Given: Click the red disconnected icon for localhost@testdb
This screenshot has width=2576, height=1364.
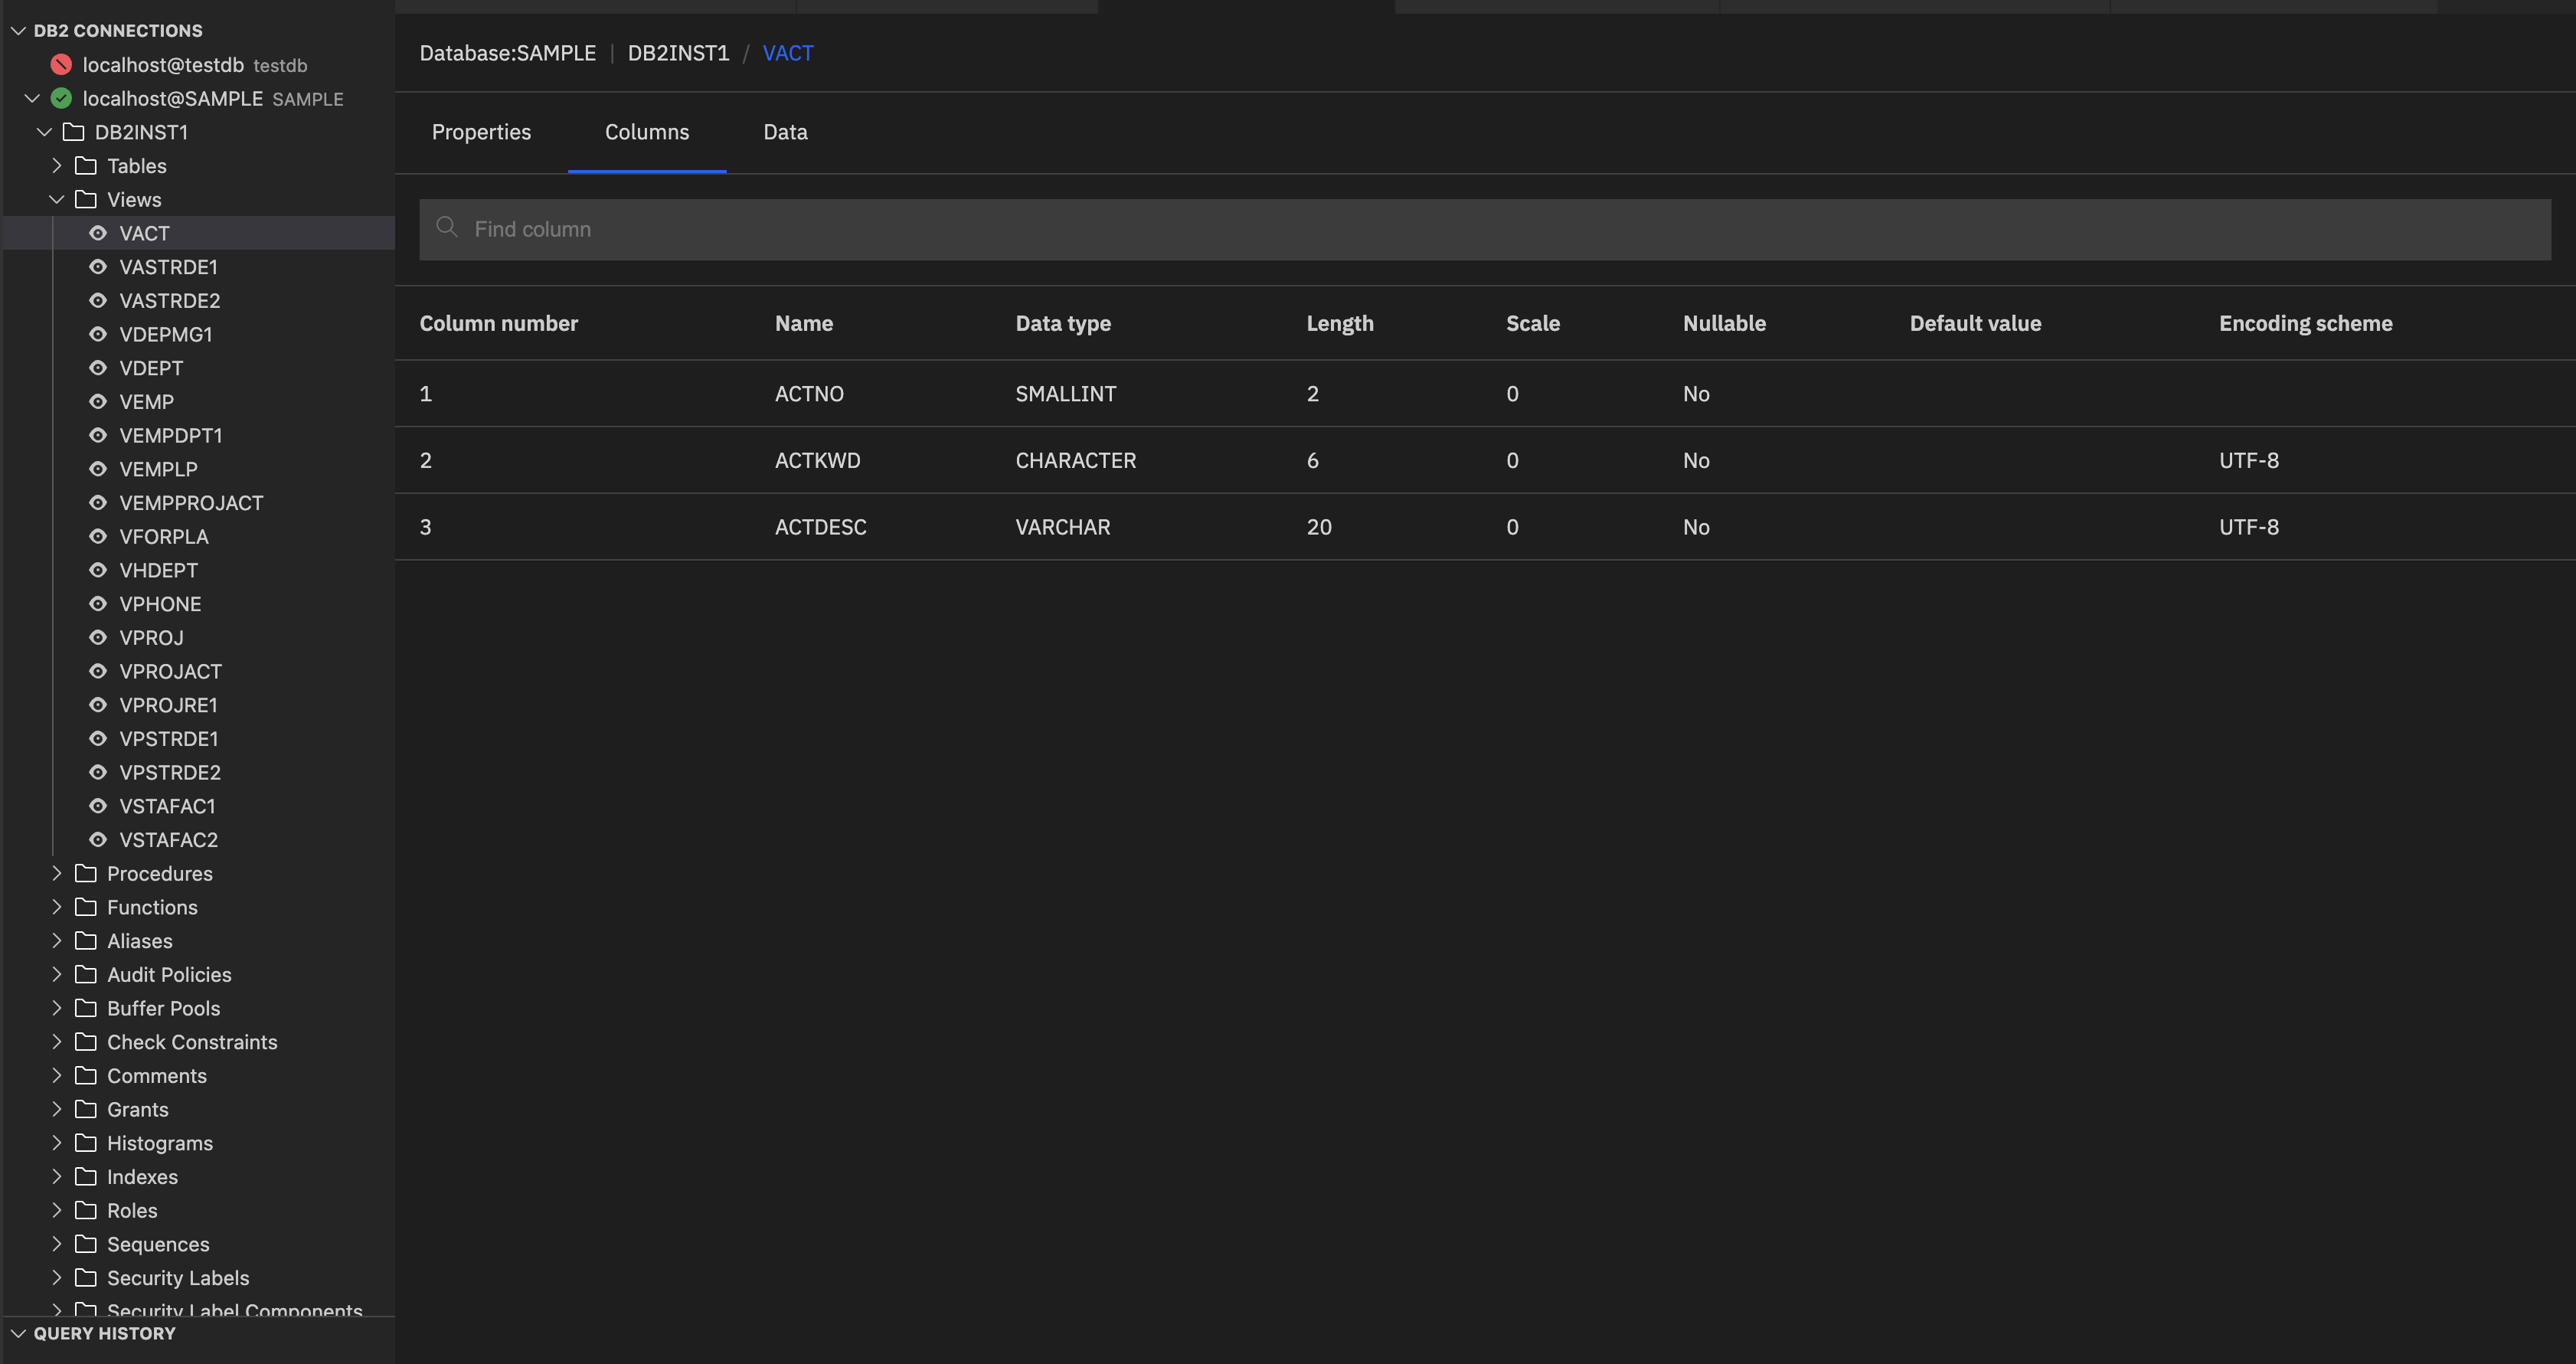Looking at the screenshot, I should [61, 65].
